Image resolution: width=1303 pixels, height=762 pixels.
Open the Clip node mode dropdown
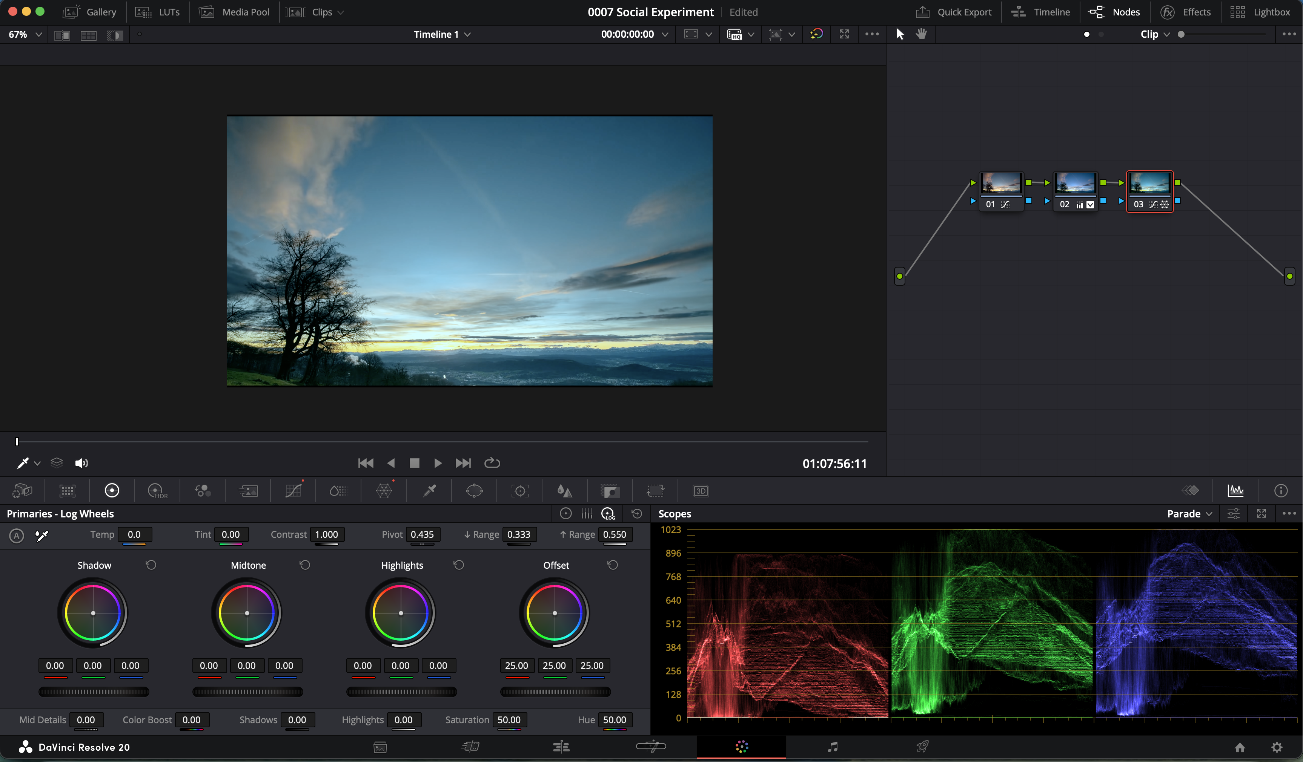click(1155, 34)
